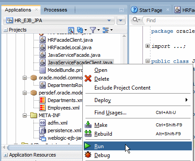Switch to the Processes tab
This screenshot has width=195, height=161.
pyautogui.click(x=56, y=10)
